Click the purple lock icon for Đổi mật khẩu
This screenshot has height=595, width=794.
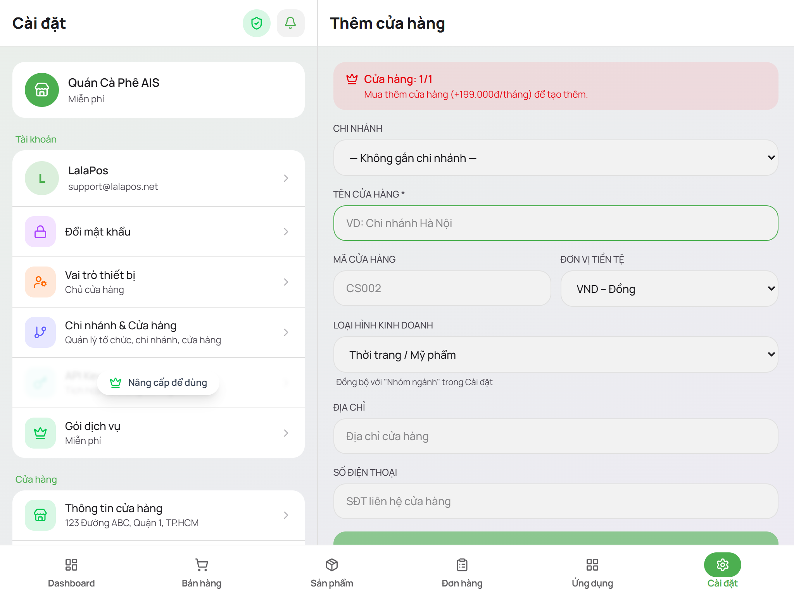(40, 232)
